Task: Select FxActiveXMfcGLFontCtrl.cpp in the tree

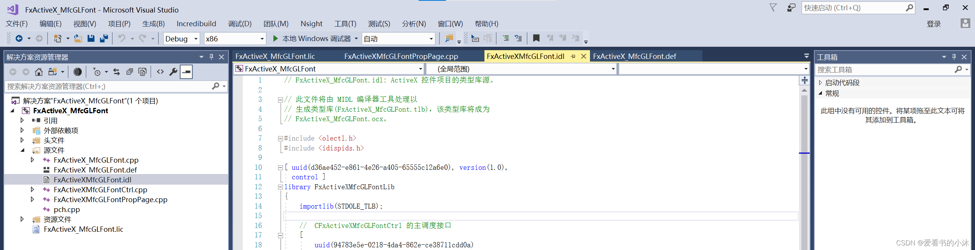Action: tap(100, 190)
